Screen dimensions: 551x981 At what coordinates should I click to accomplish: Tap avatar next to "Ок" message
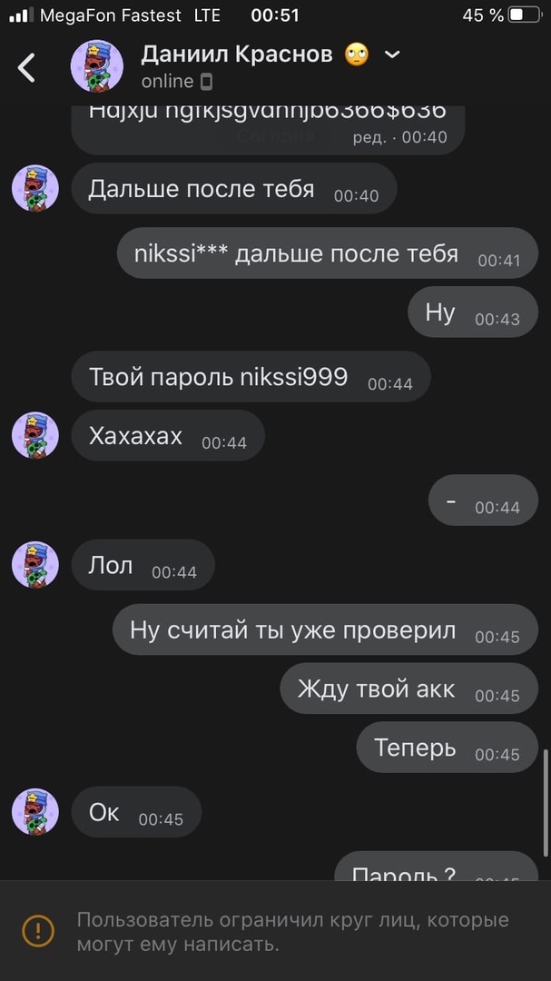tap(35, 811)
